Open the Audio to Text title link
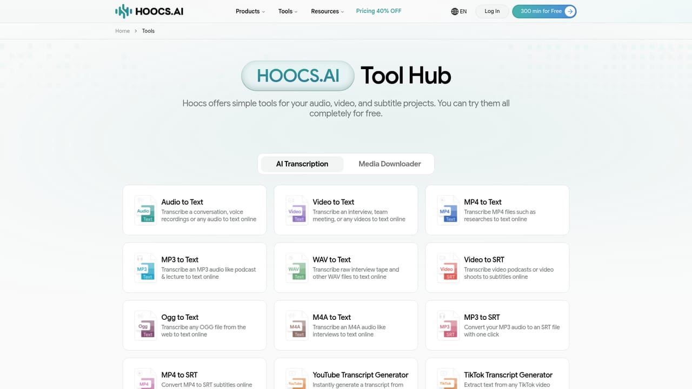Screen dimensions: 692x389 [182, 202]
